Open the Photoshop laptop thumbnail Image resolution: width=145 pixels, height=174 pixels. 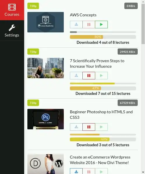(x=45, y=119)
